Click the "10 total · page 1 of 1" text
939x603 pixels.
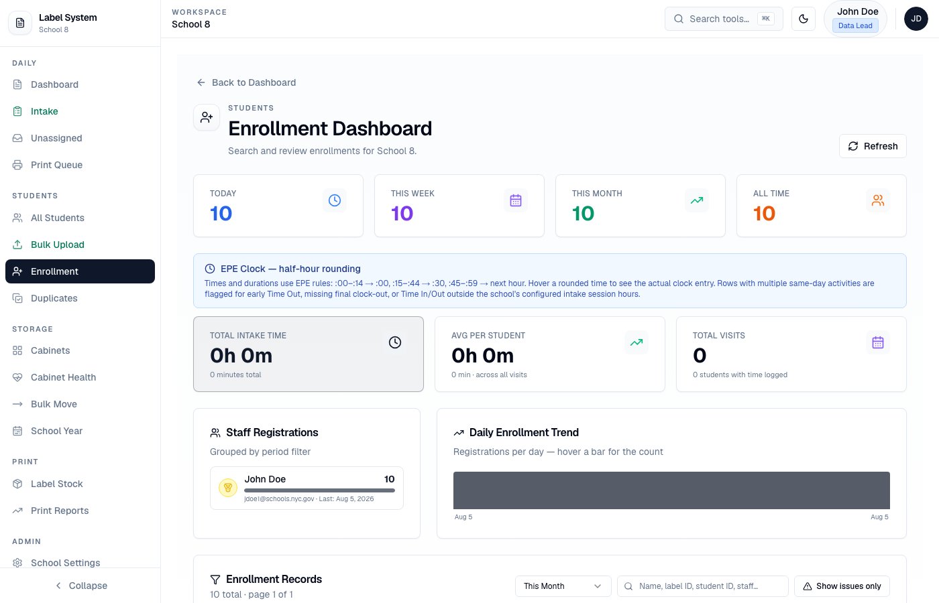[x=252, y=594]
